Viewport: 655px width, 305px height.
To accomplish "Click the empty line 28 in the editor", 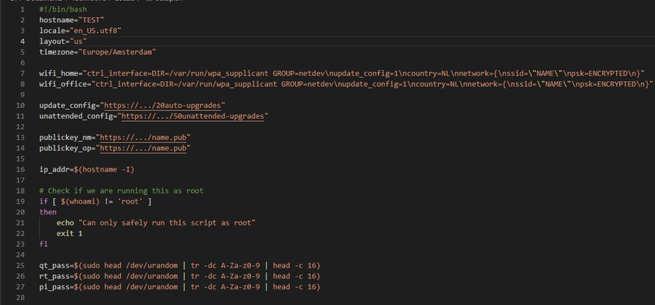I will click(x=335, y=298).
